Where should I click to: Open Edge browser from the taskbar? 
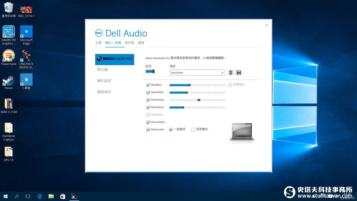tap(40, 196)
